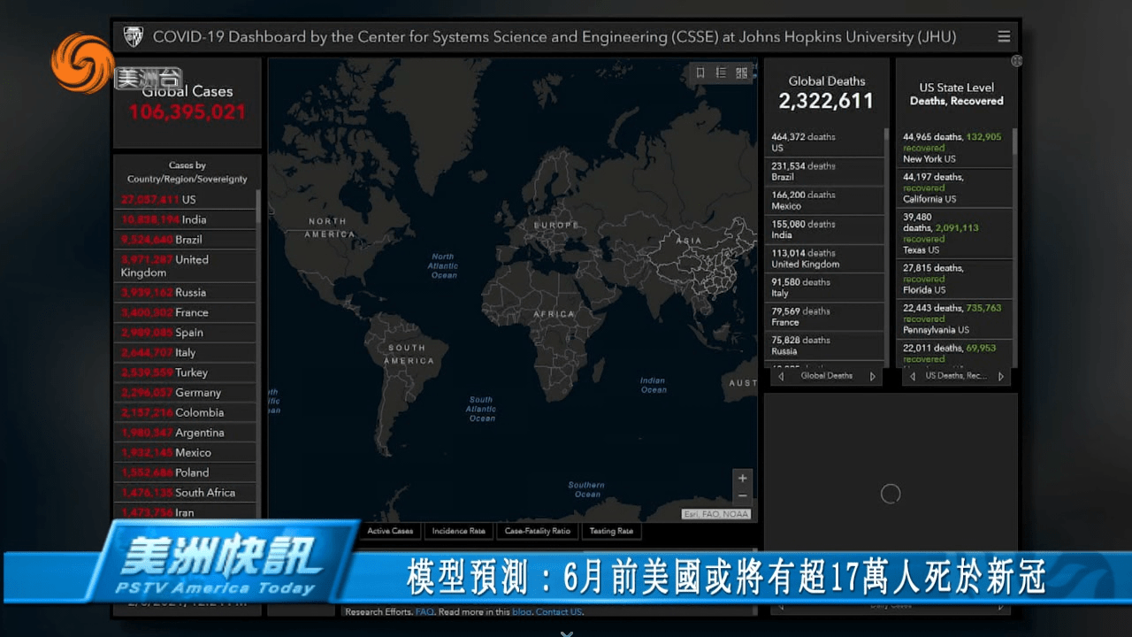Image resolution: width=1132 pixels, height=637 pixels.
Task: Select Argentina in cases list
Action: [x=186, y=433]
